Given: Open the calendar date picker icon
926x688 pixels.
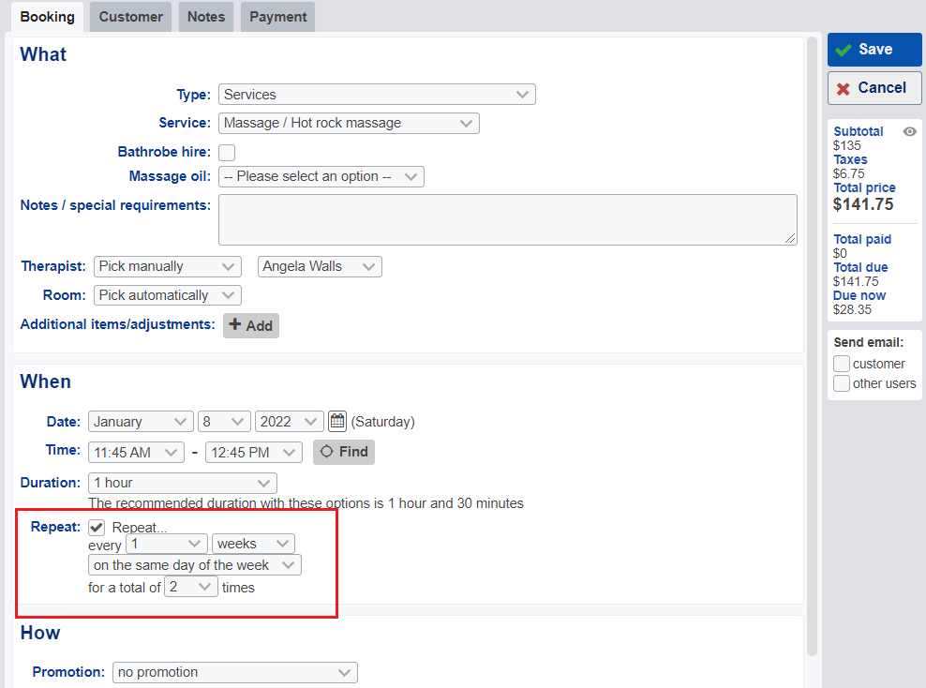Looking at the screenshot, I should tap(337, 421).
